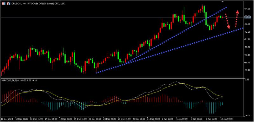The image size is (254, 122).
Task: Click the chart shift triangle marker at top
Action: [223, 1]
